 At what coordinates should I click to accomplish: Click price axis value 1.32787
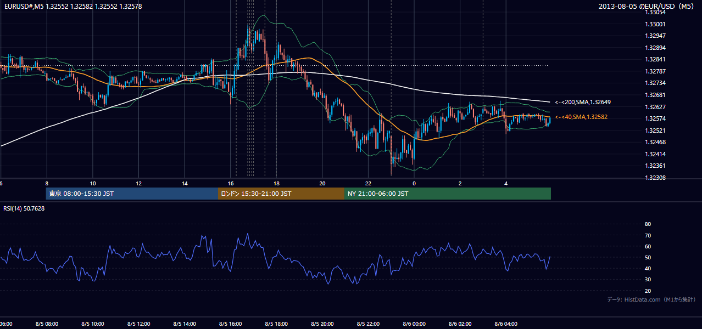tap(655, 71)
